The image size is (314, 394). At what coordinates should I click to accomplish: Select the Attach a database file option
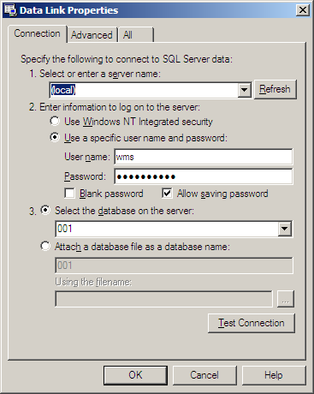click(x=45, y=246)
